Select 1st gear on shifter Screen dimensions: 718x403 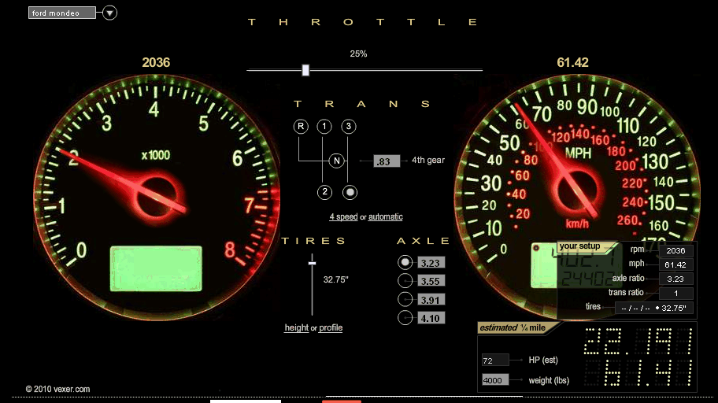tap(324, 127)
